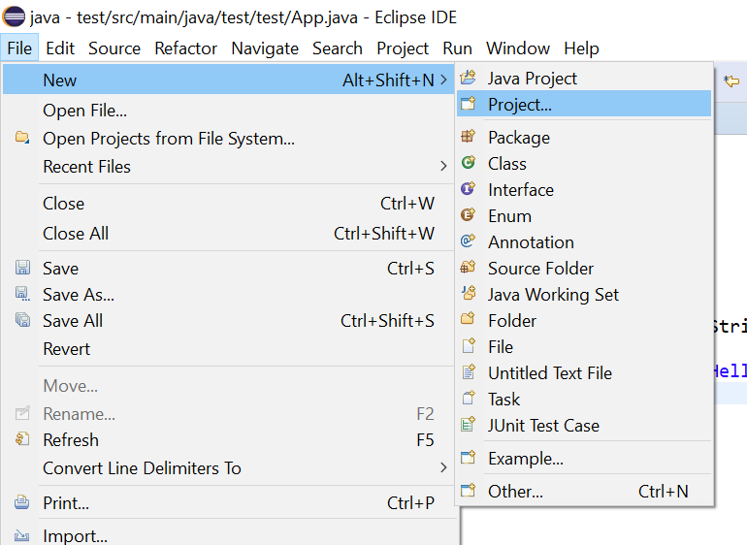The width and height of the screenshot is (747, 545).
Task: Expand the New submenu arrow
Action: pyautogui.click(x=443, y=80)
